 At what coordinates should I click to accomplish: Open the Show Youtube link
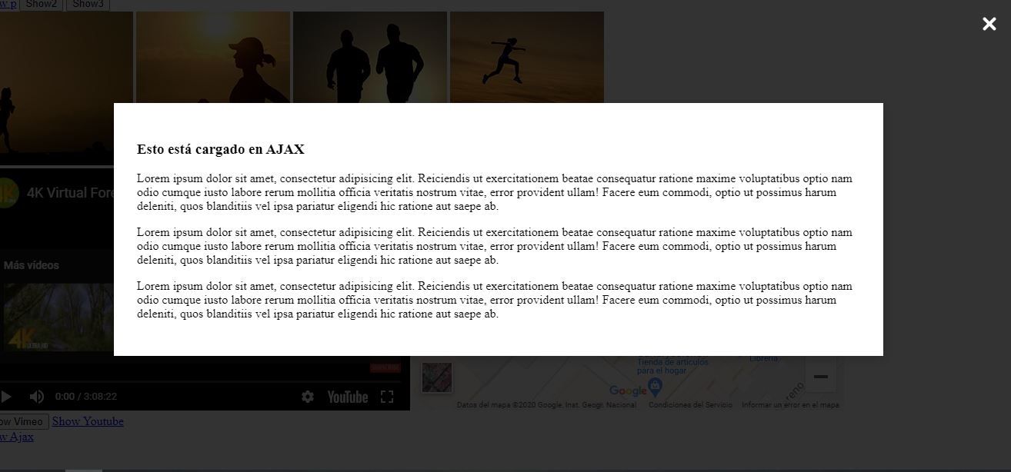88,421
